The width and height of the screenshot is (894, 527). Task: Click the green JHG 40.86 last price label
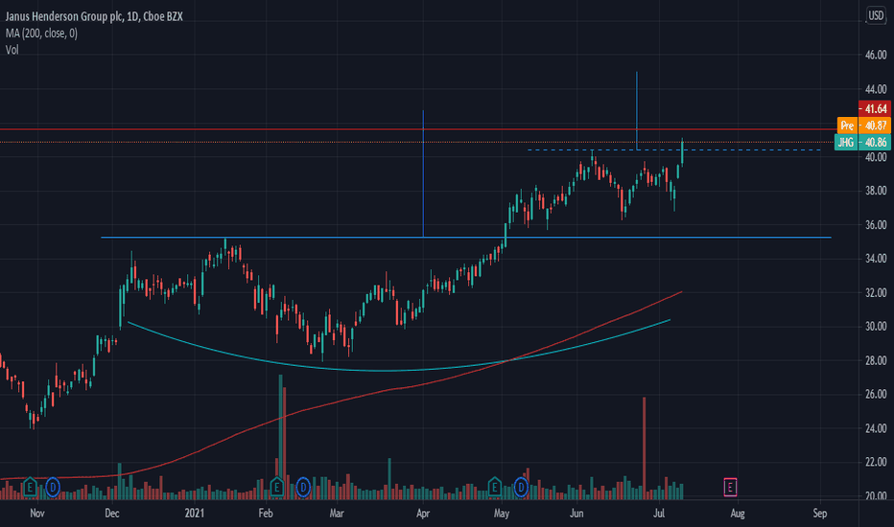coord(862,142)
